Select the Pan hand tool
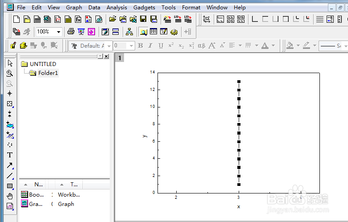Screen dimensions: 348x222 tap(10, 196)
